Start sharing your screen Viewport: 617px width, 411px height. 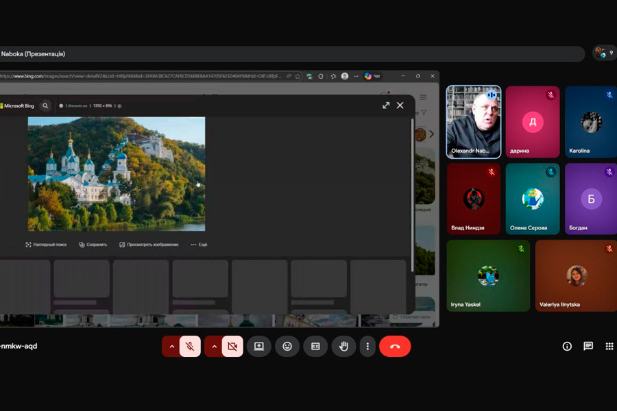[x=258, y=347]
